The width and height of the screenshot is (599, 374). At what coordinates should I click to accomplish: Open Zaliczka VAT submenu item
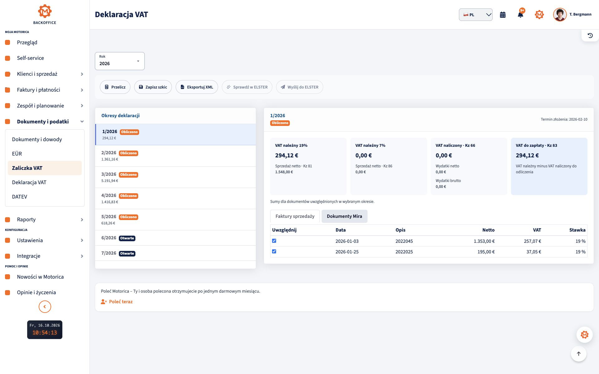45,168
